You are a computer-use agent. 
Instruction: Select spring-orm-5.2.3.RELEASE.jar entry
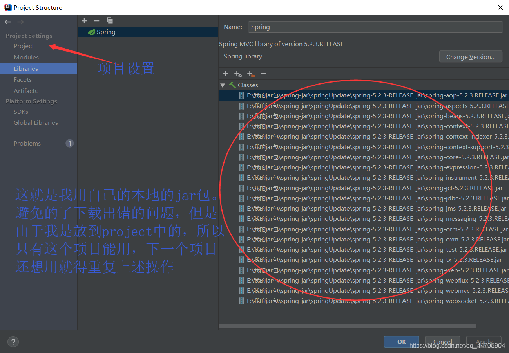click(364, 229)
